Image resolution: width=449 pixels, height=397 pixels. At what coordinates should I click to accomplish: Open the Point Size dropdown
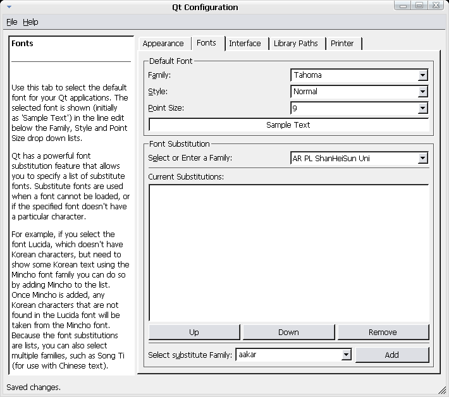point(359,108)
